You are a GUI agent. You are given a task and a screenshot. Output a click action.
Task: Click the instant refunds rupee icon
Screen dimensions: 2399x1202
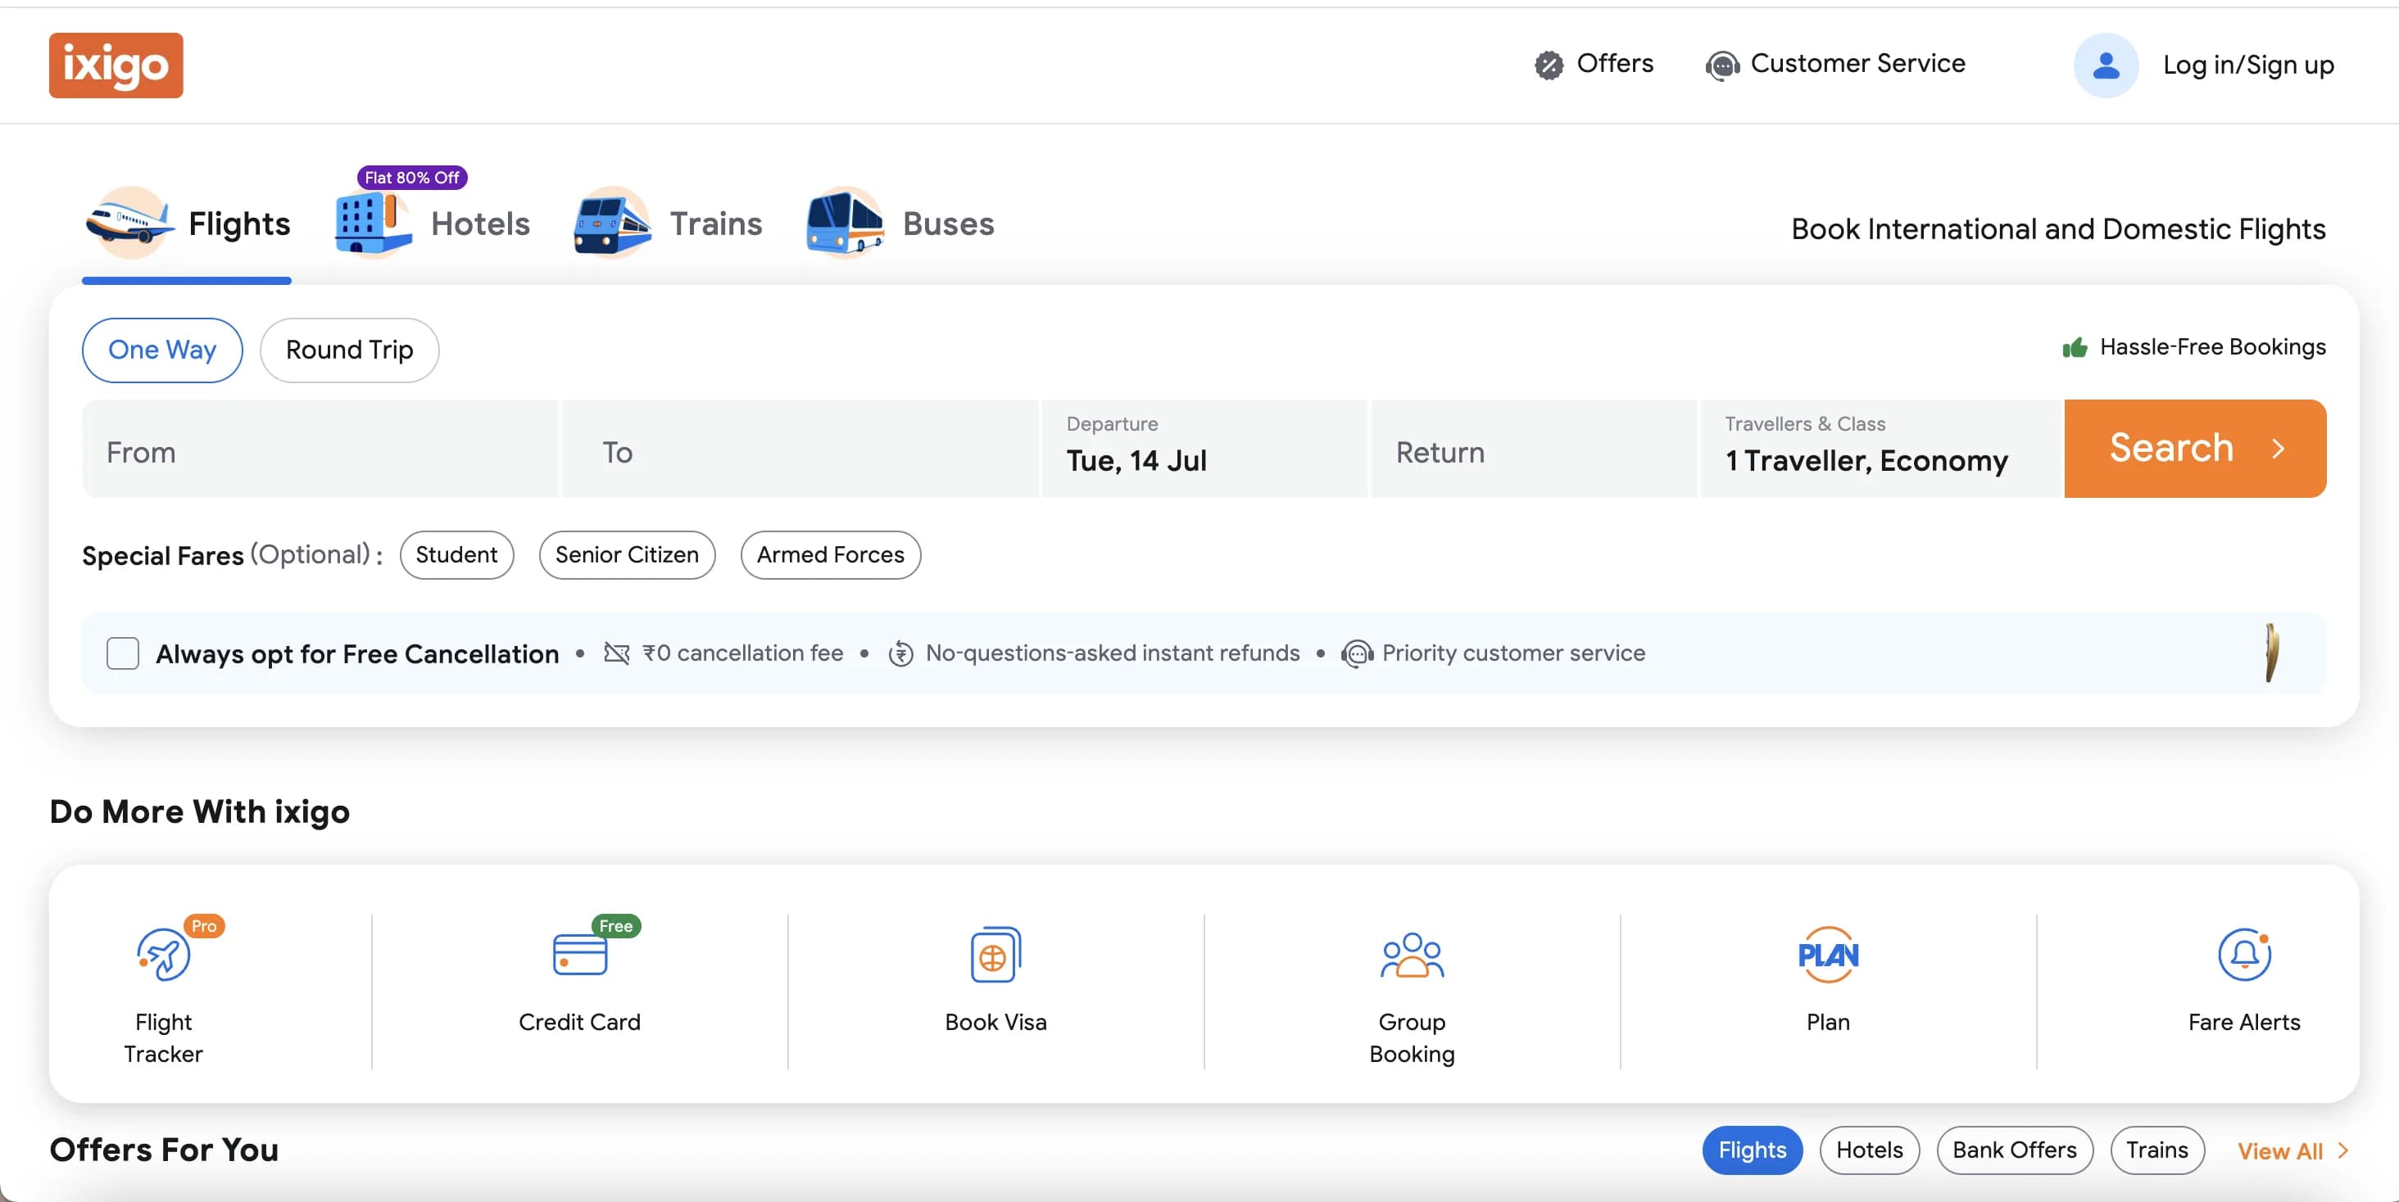(x=900, y=653)
